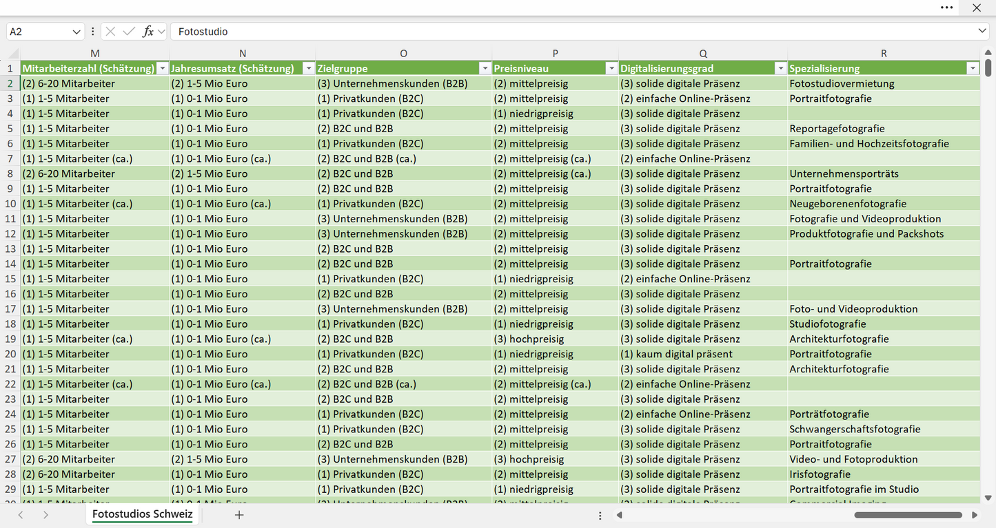Click the sheet tab bar splitter dots
The width and height of the screenshot is (996, 528).
[600, 516]
